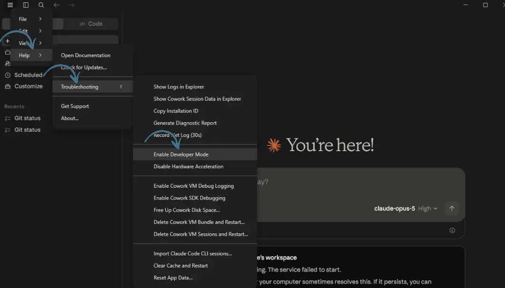Click the Customize briefcase icon
Image resolution: width=505 pixels, height=288 pixels.
pyautogui.click(x=8, y=86)
